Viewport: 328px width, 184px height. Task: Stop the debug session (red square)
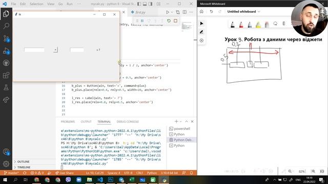pyautogui.click(x=175, y=20)
